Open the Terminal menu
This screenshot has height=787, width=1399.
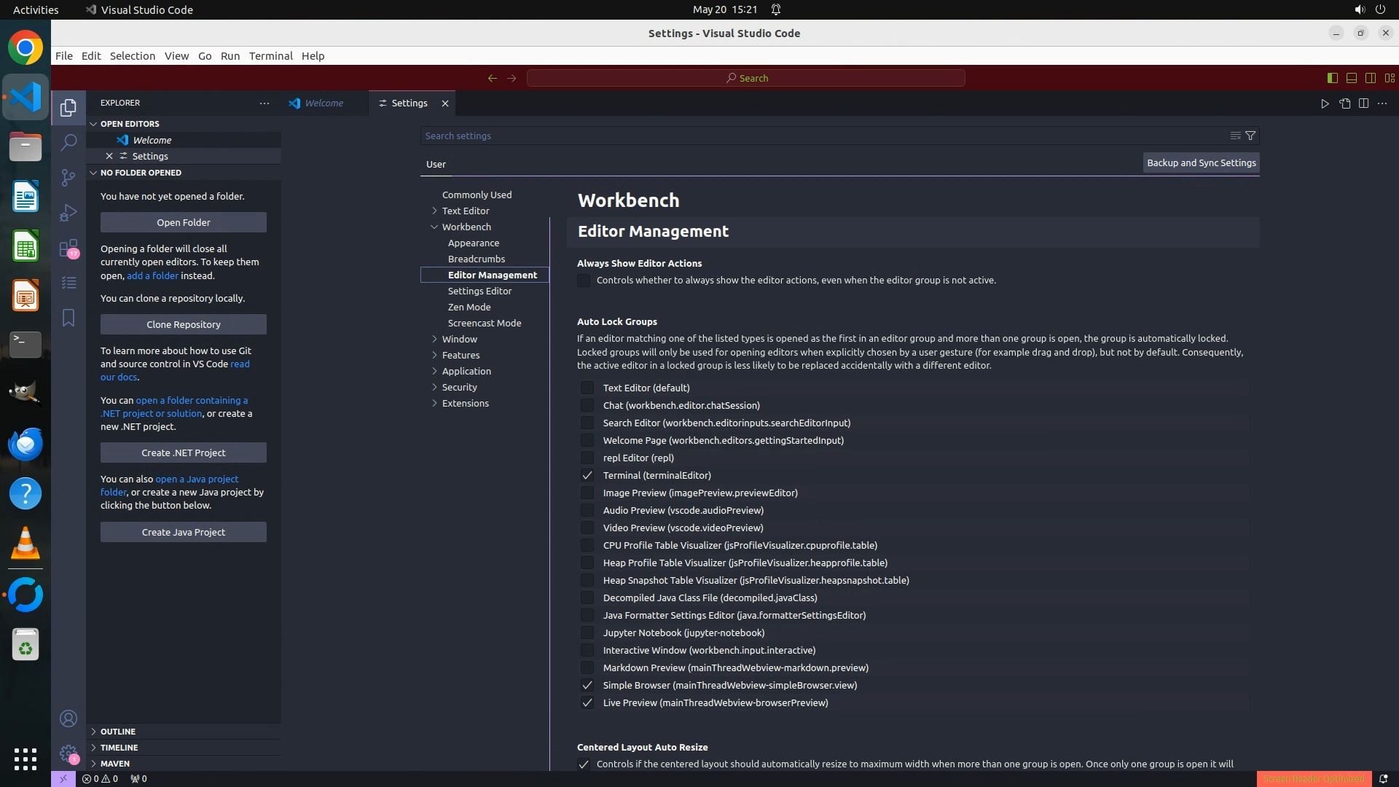[270, 56]
